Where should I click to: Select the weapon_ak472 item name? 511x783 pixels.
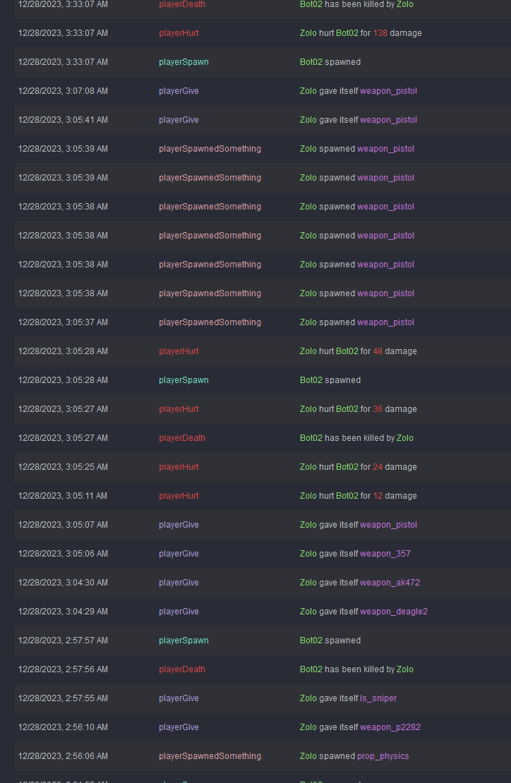[x=390, y=582]
